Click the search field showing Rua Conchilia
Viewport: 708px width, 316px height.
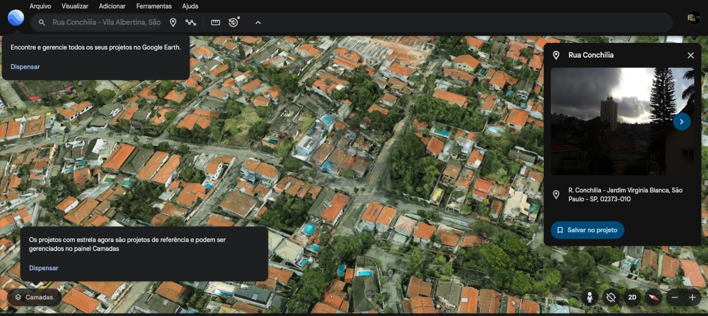106,23
